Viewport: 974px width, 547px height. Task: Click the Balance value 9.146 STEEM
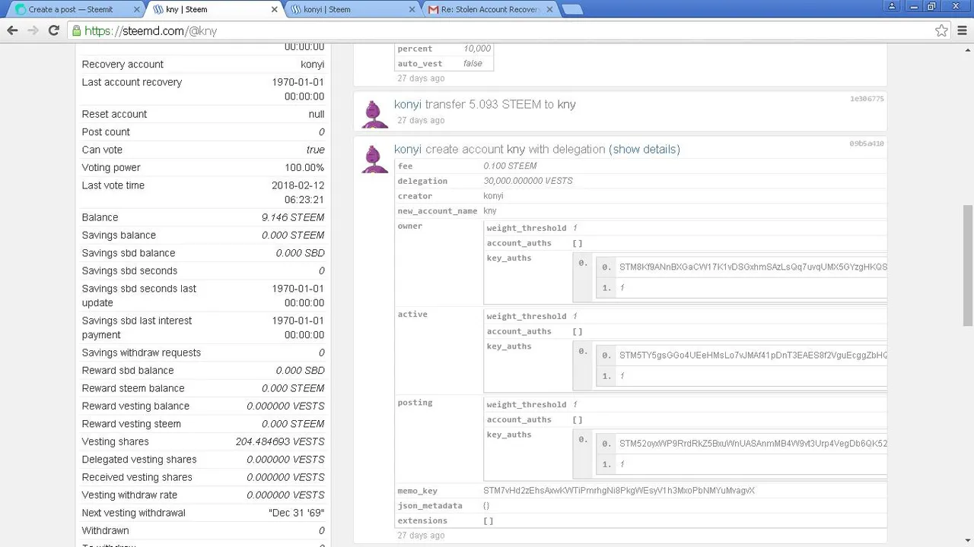pyautogui.click(x=293, y=217)
